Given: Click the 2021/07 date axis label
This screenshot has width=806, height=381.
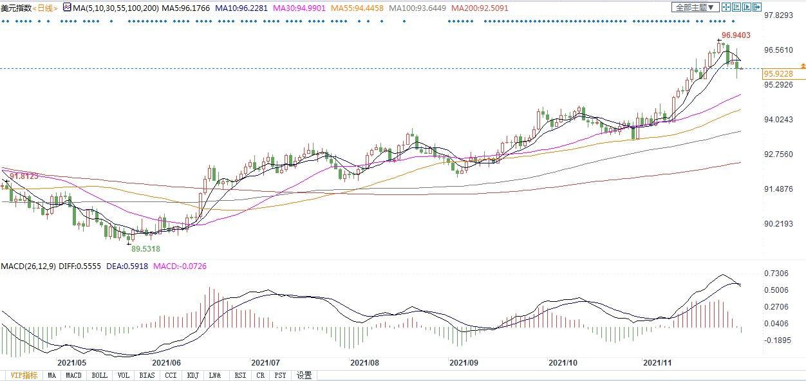Looking at the screenshot, I should [x=266, y=362].
